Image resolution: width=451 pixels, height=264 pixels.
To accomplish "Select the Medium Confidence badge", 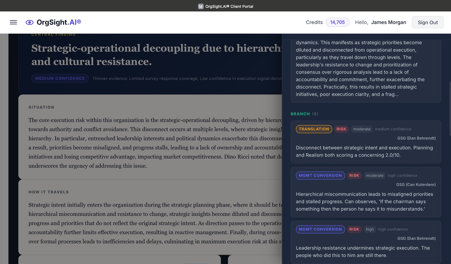I will (60, 78).
